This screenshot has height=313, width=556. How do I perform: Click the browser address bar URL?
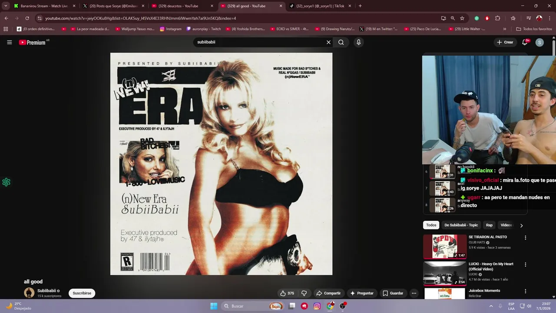[x=141, y=18]
